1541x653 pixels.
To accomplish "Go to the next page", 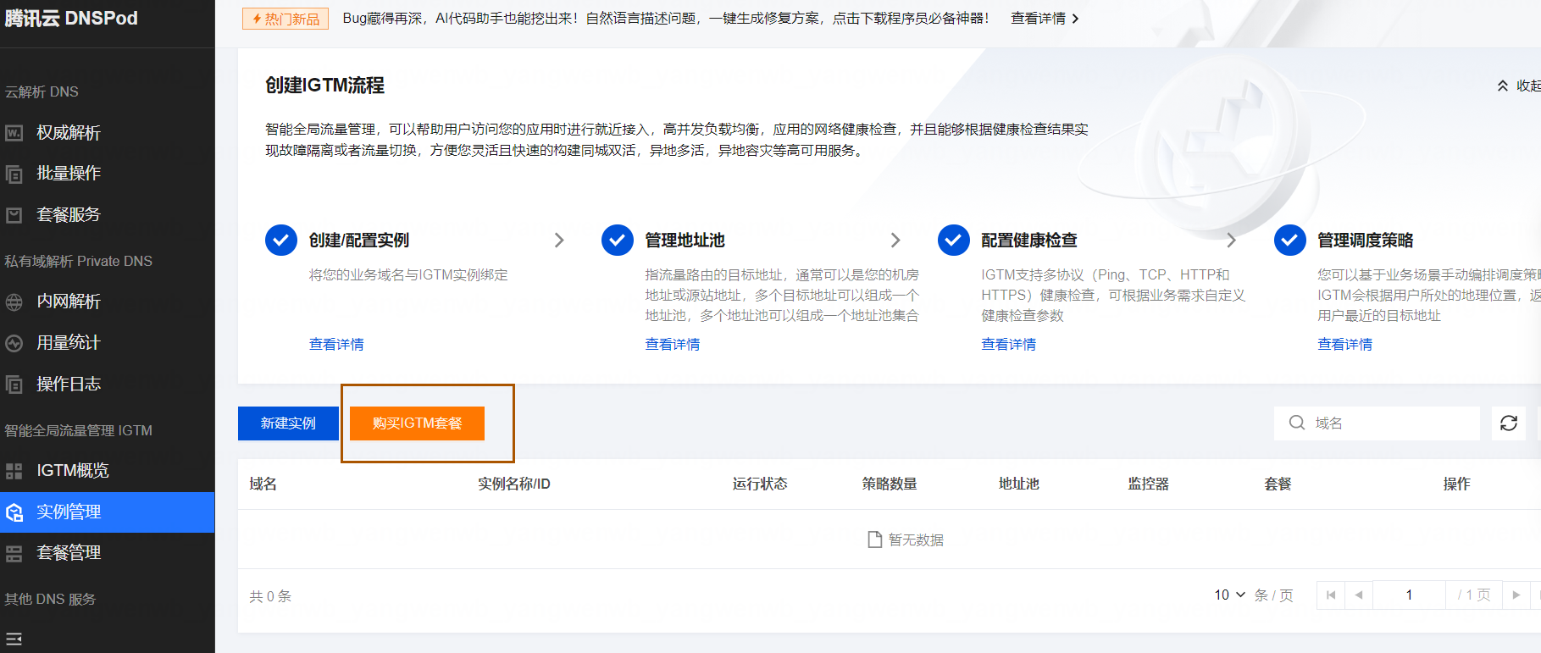I will coord(1516,595).
